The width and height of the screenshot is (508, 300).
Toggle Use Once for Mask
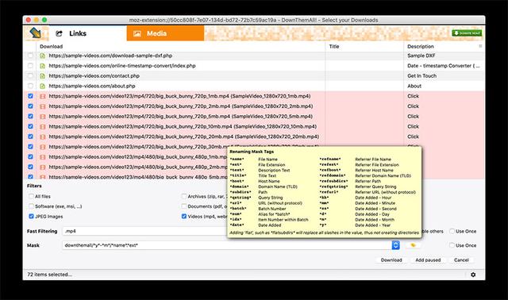click(452, 245)
